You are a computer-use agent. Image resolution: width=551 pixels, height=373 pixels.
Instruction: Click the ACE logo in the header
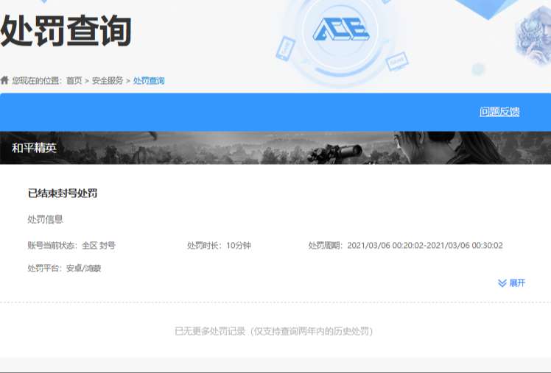point(341,29)
